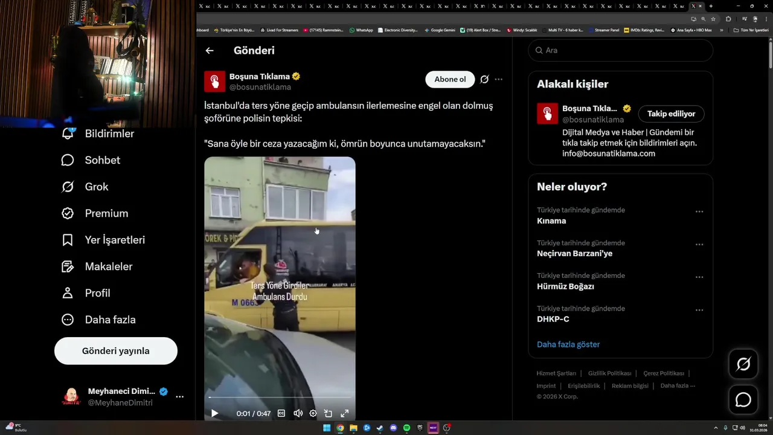Click the Takip ediyor button
Screen dimensions: 773x435
click(671, 114)
